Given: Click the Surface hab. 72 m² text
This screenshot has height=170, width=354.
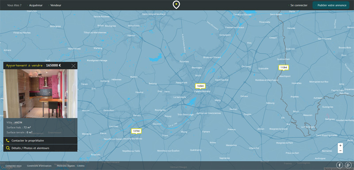Looking at the screenshot, I should pyautogui.click(x=19, y=127).
